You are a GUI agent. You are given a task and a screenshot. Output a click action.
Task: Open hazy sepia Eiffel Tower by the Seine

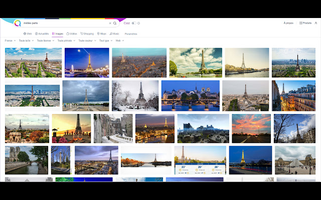[x=247, y=62]
